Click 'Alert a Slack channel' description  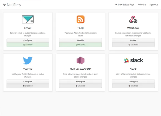tap(133, 75)
